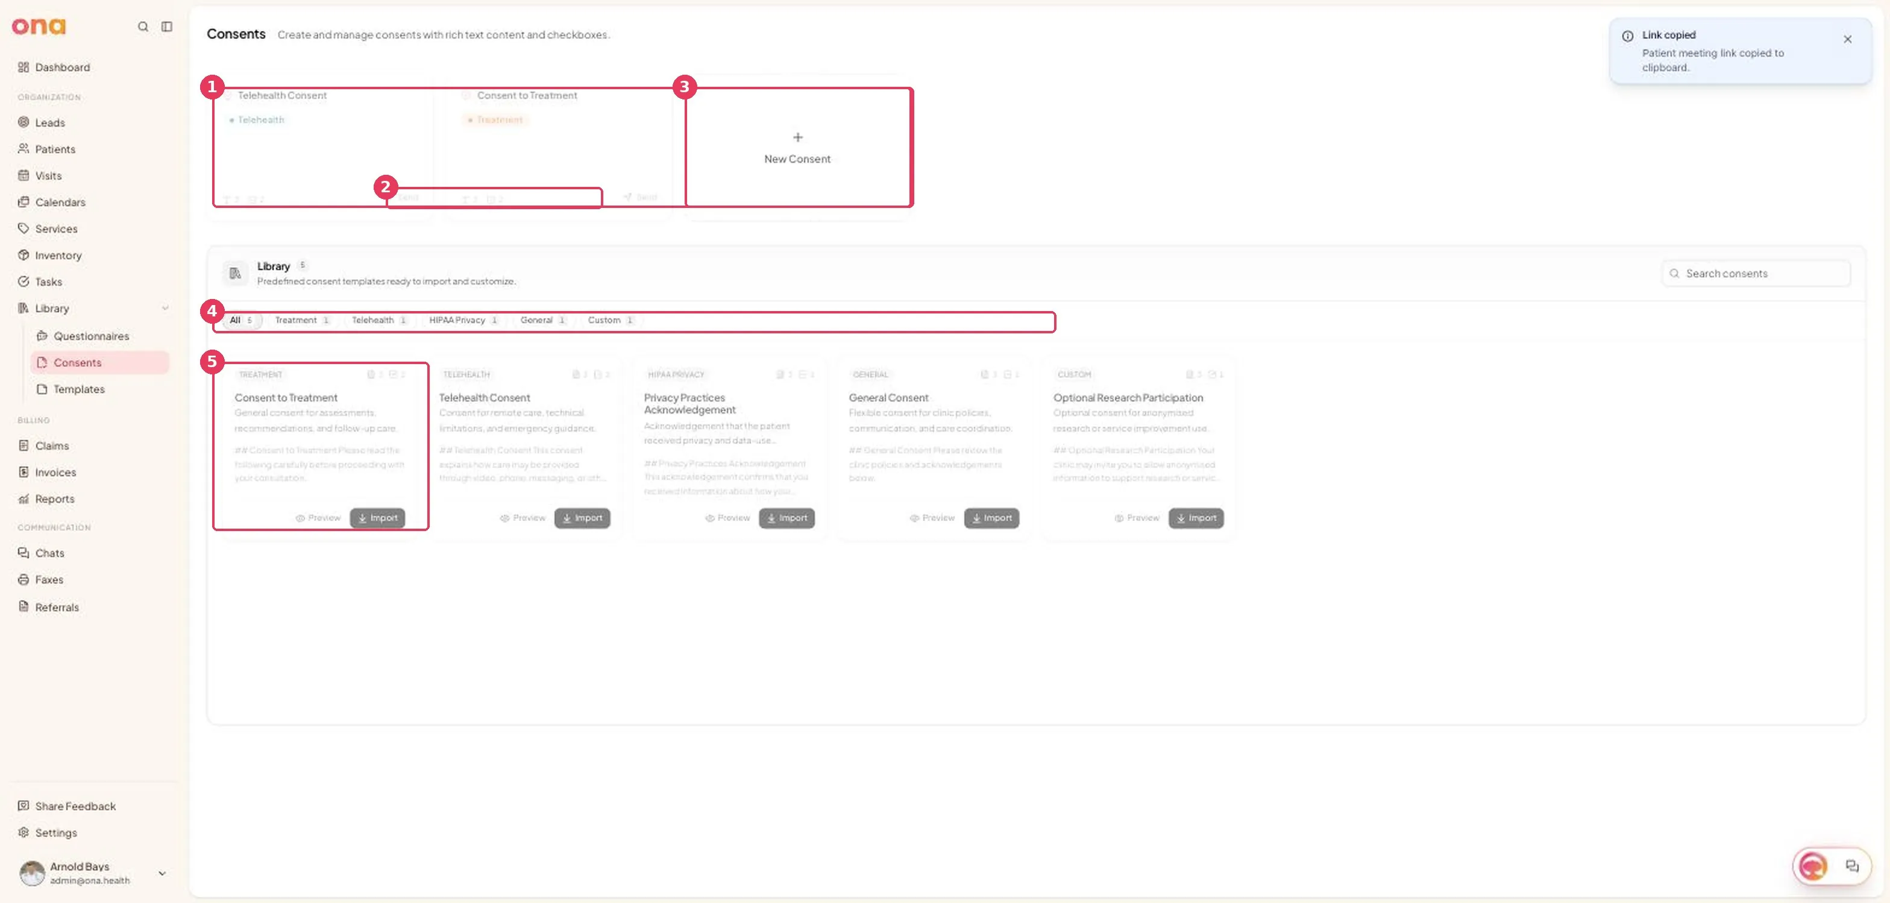The image size is (1890, 903).
Task: Click the Telehealth tag on top card
Action: tap(257, 119)
